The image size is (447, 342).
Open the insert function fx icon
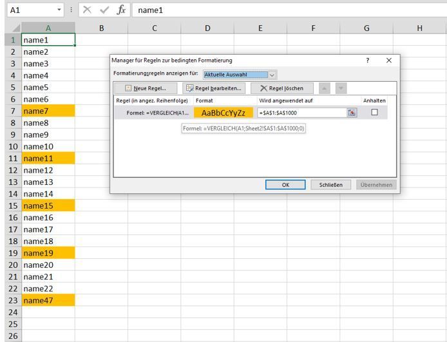click(x=121, y=10)
